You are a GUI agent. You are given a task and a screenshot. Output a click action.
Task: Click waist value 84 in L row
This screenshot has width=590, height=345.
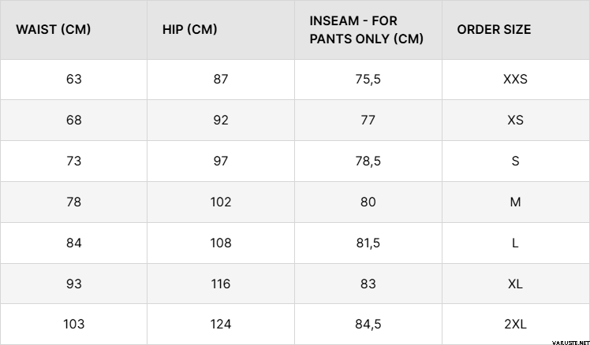click(74, 243)
